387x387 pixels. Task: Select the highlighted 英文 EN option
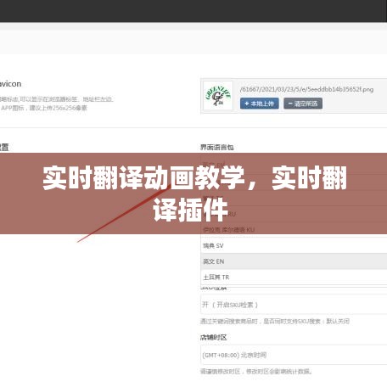294,261
